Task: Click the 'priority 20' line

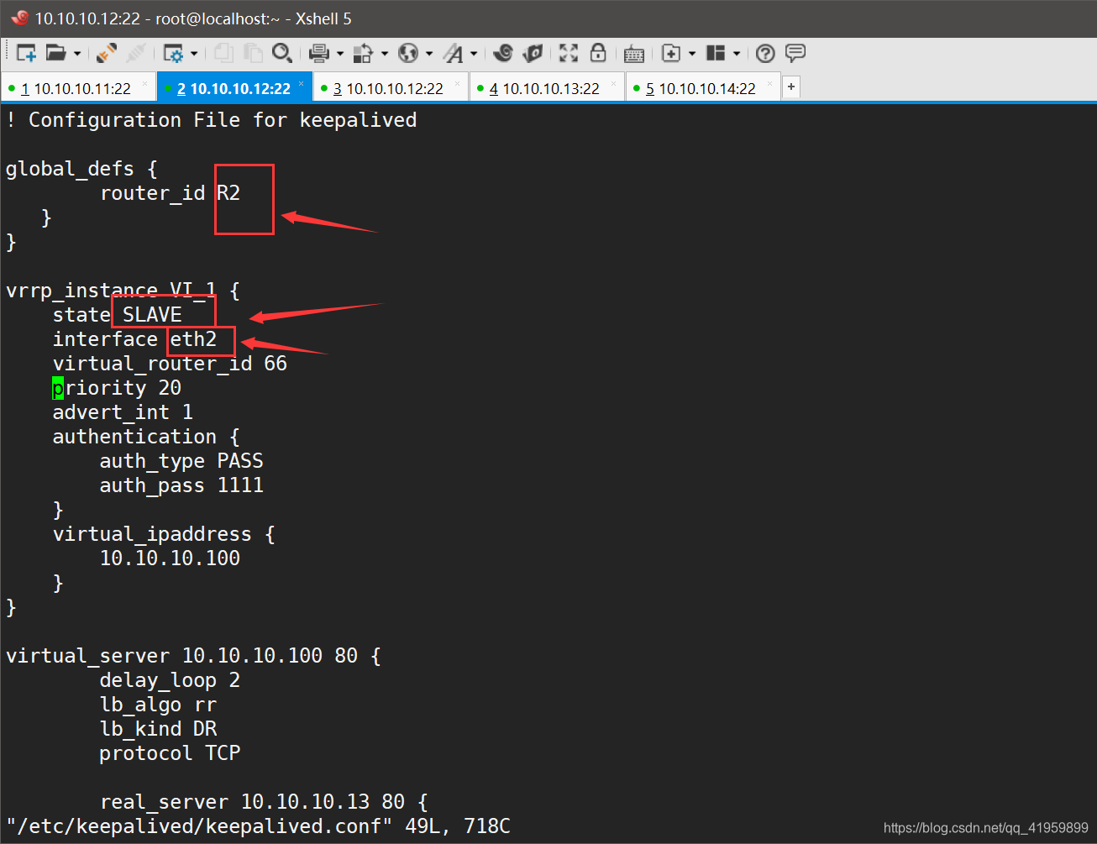Action: coord(117,388)
